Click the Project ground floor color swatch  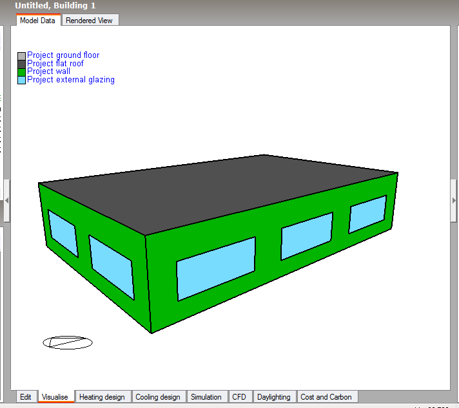point(22,56)
